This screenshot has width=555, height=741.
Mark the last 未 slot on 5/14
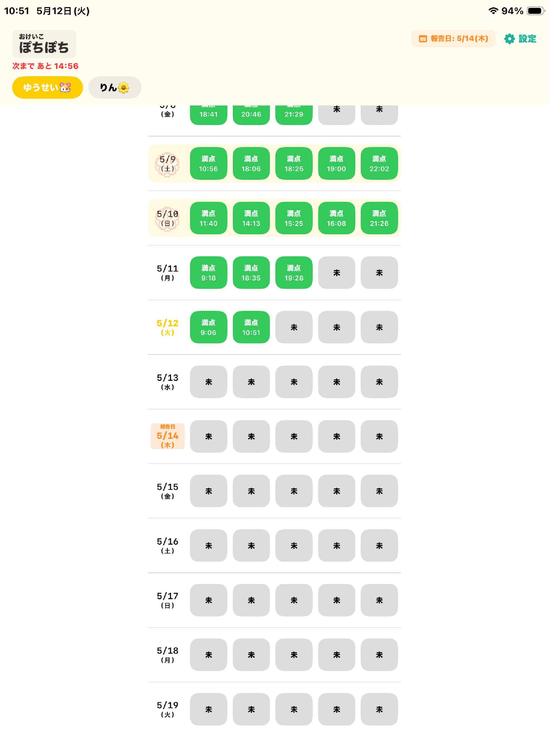pos(379,436)
